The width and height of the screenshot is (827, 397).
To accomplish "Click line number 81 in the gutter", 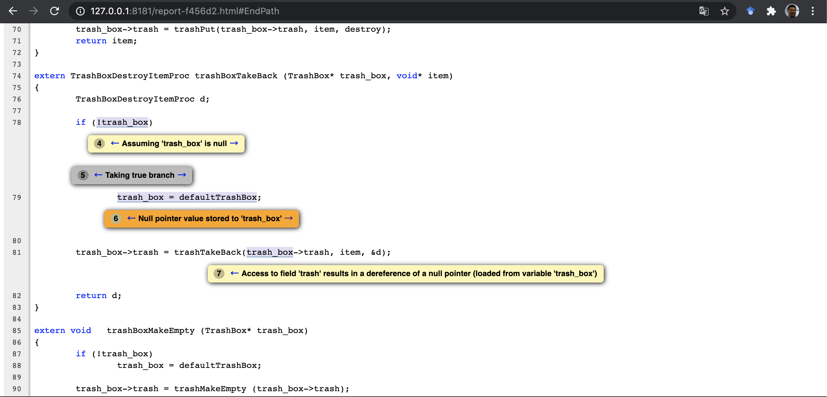I will (17, 252).
